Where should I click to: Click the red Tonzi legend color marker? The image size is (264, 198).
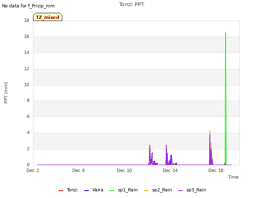tap(61, 191)
